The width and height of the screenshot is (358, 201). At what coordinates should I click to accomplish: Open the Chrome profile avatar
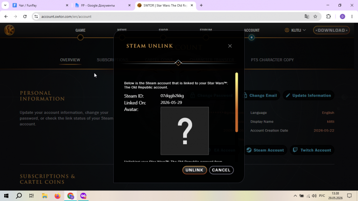click(342, 16)
